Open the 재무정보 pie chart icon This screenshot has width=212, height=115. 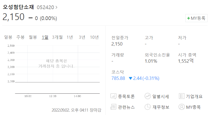(148, 107)
